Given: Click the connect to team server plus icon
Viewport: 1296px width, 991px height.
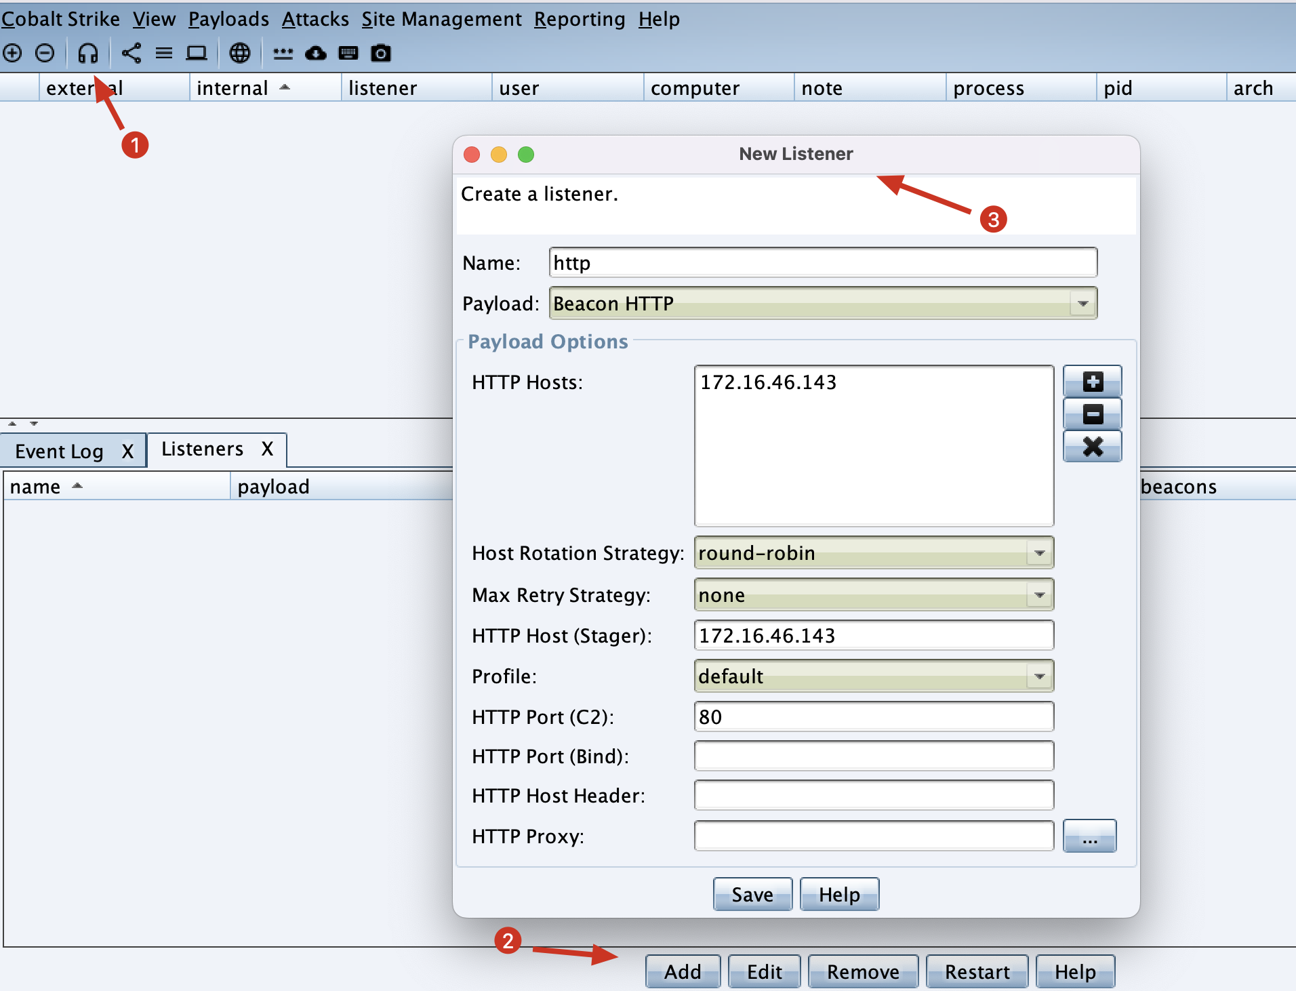Looking at the screenshot, I should click(x=13, y=53).
